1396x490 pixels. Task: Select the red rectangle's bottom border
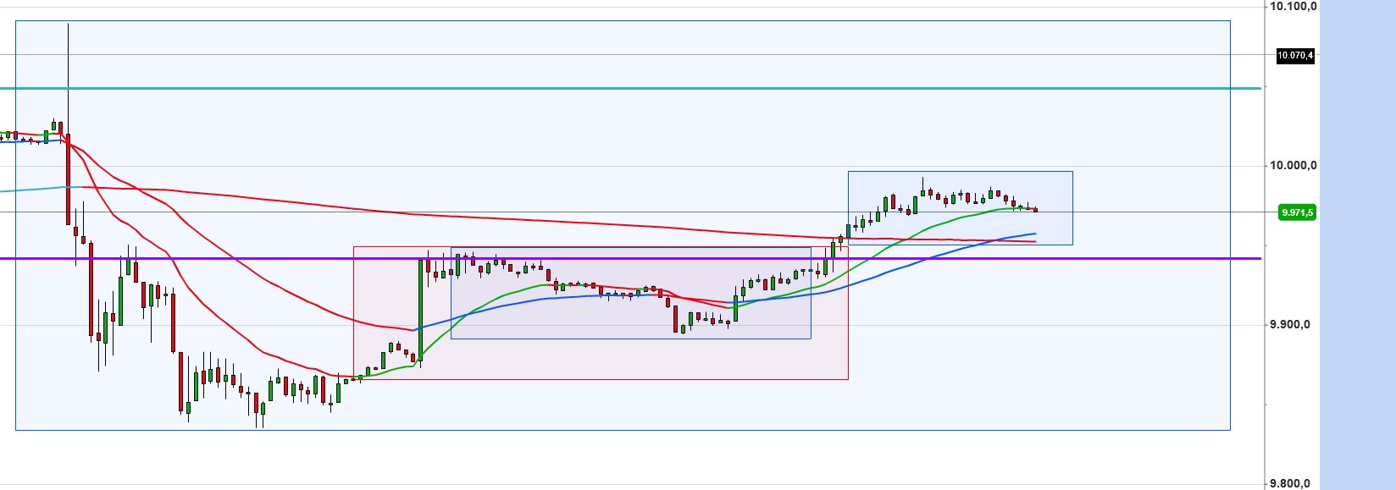(x=593, y=379)
